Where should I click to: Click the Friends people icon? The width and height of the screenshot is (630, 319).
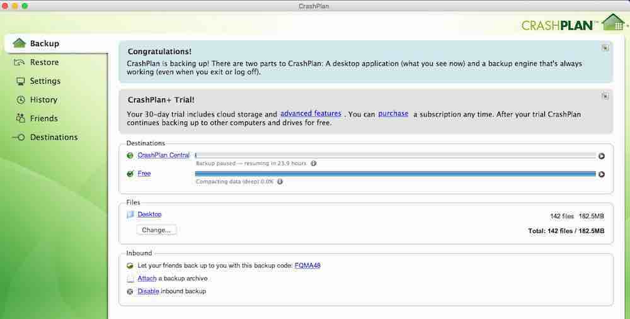[20, 118]
